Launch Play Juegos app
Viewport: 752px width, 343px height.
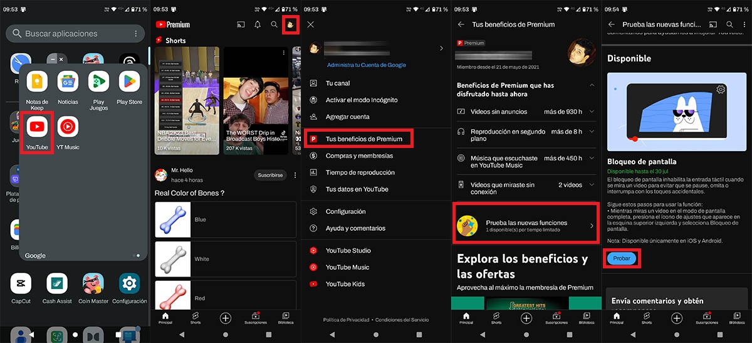tap(99, 82)
